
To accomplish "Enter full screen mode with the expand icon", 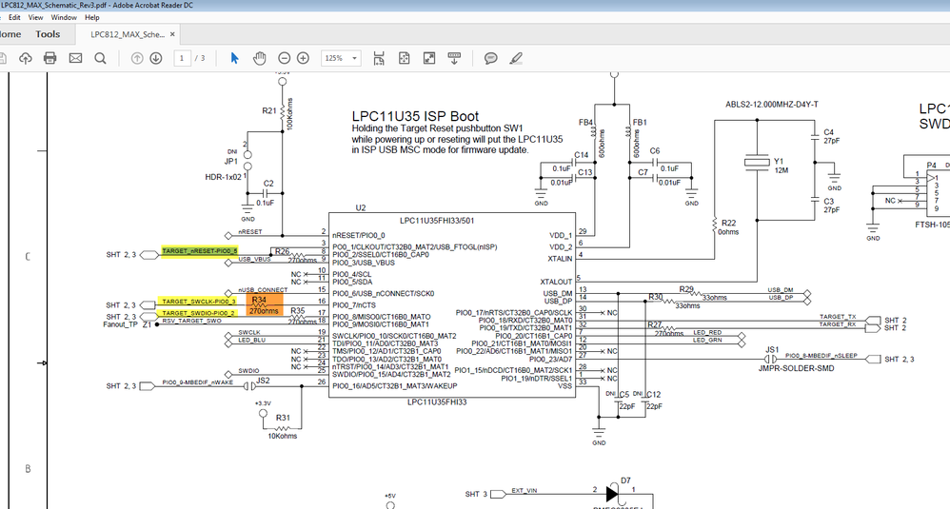I will click(x=429, y=58).
